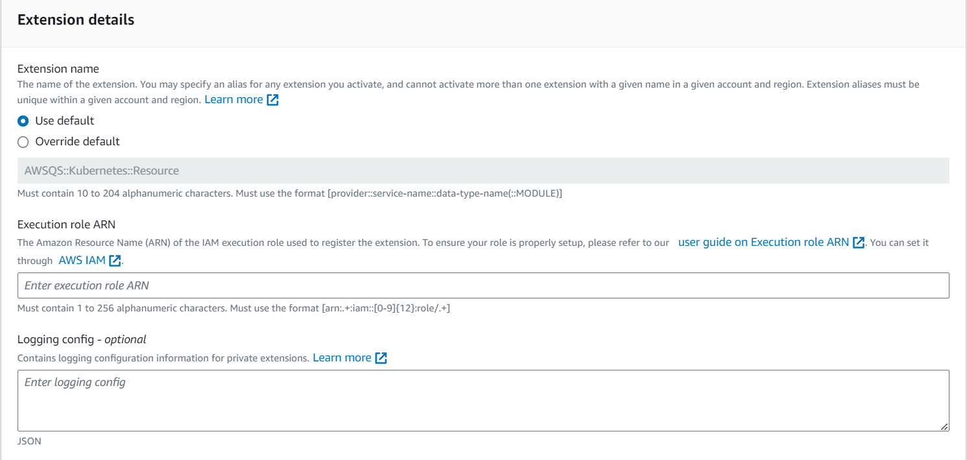The width and height of the screenshot is (967, 460).
Task: Click the logging config textarea resize handle
Action: 944,426
